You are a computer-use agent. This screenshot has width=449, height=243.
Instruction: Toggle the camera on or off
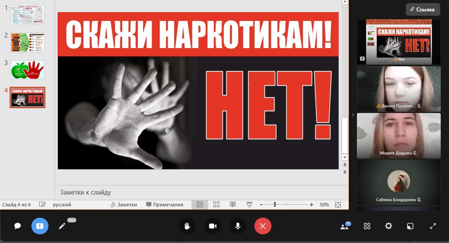click(x=213, y=226)
